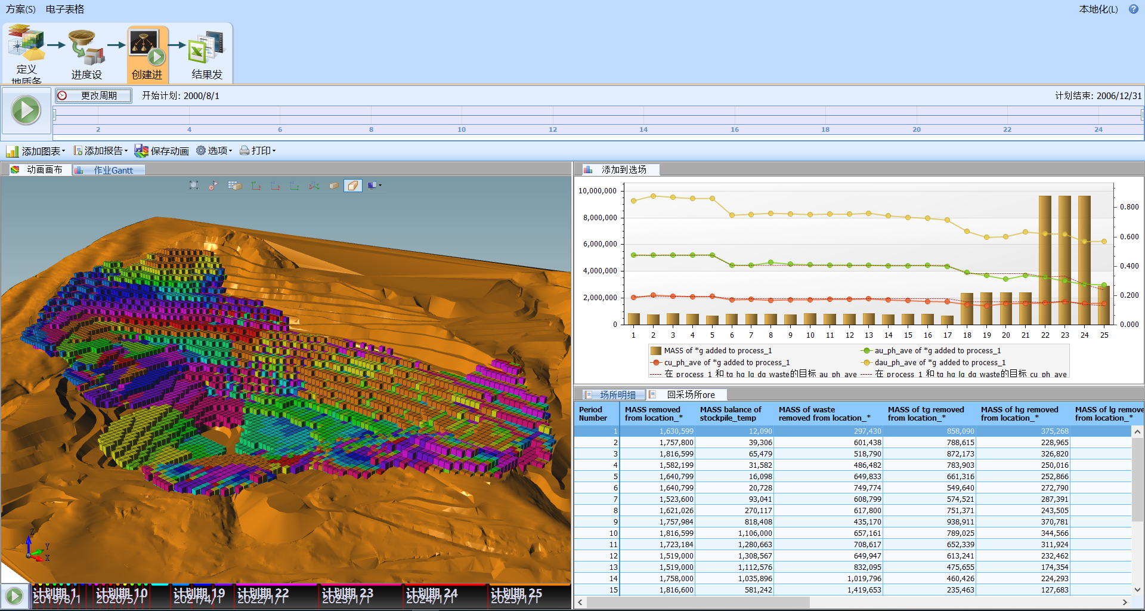1145x611 pixels.
Task: Toggle the highlighted block outline display button
Action: point(352,186)
